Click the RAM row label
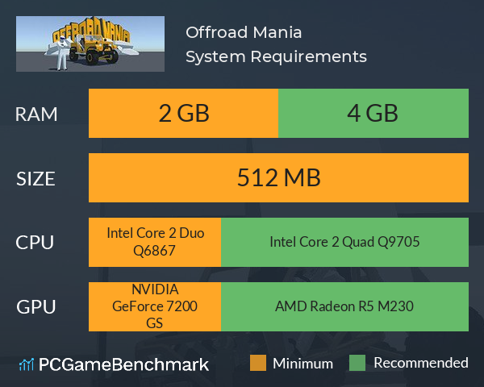 click(36, 114)
